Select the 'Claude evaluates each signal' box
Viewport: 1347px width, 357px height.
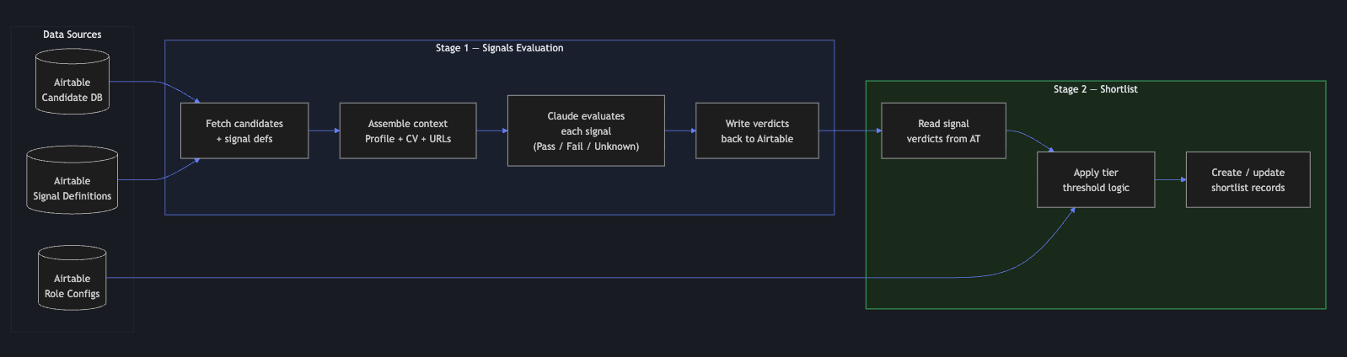click(586, 131)
